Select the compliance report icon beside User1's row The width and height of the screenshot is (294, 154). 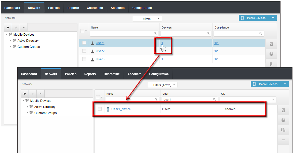point(271,44)
